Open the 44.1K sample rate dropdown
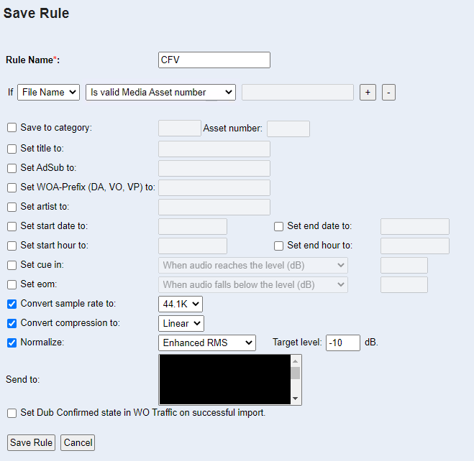The height and width of the screenshot is (461, 474). point(181,304)
